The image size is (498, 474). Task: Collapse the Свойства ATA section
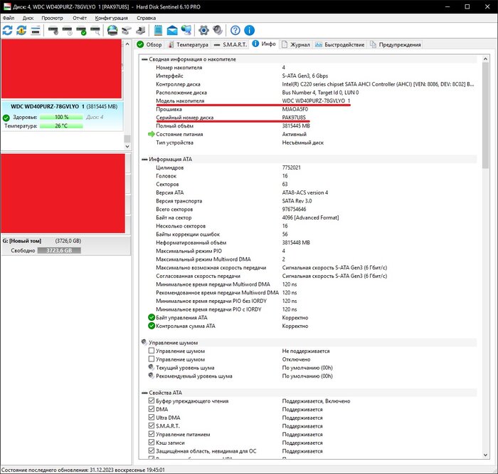pos(144,393)
